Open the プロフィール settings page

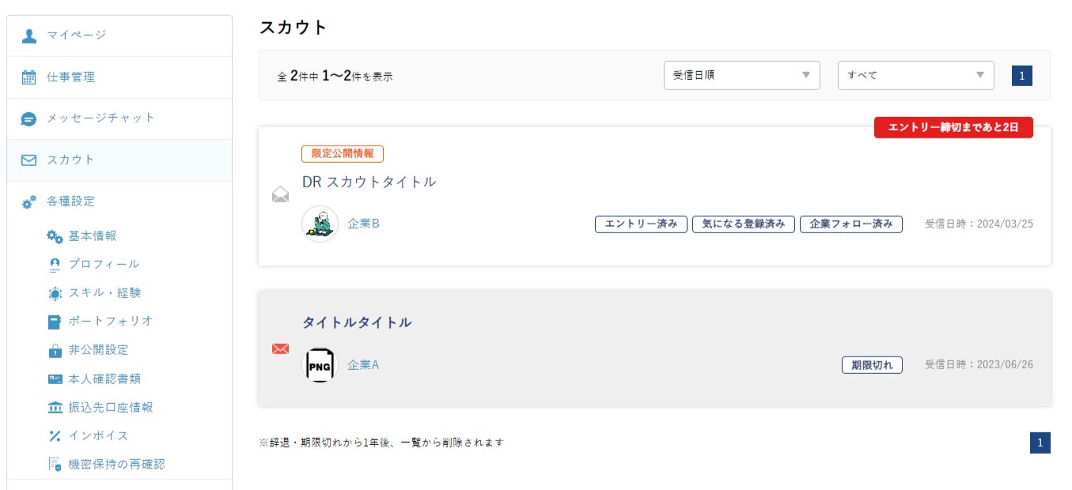click(104, 264)
